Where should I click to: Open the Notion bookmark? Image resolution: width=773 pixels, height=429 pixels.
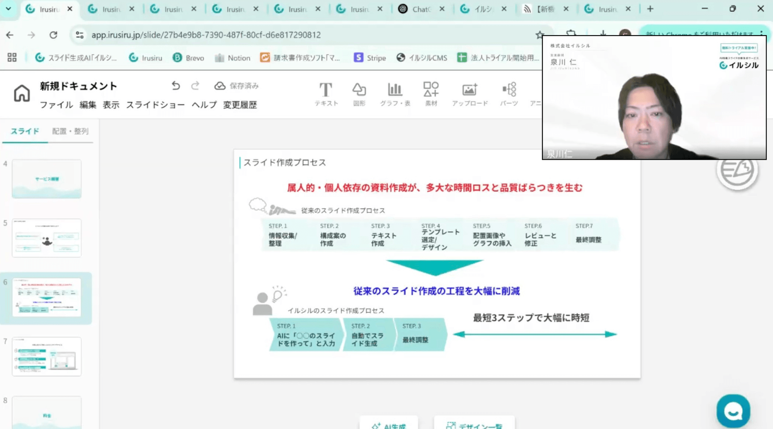click(x=232, y=58)
